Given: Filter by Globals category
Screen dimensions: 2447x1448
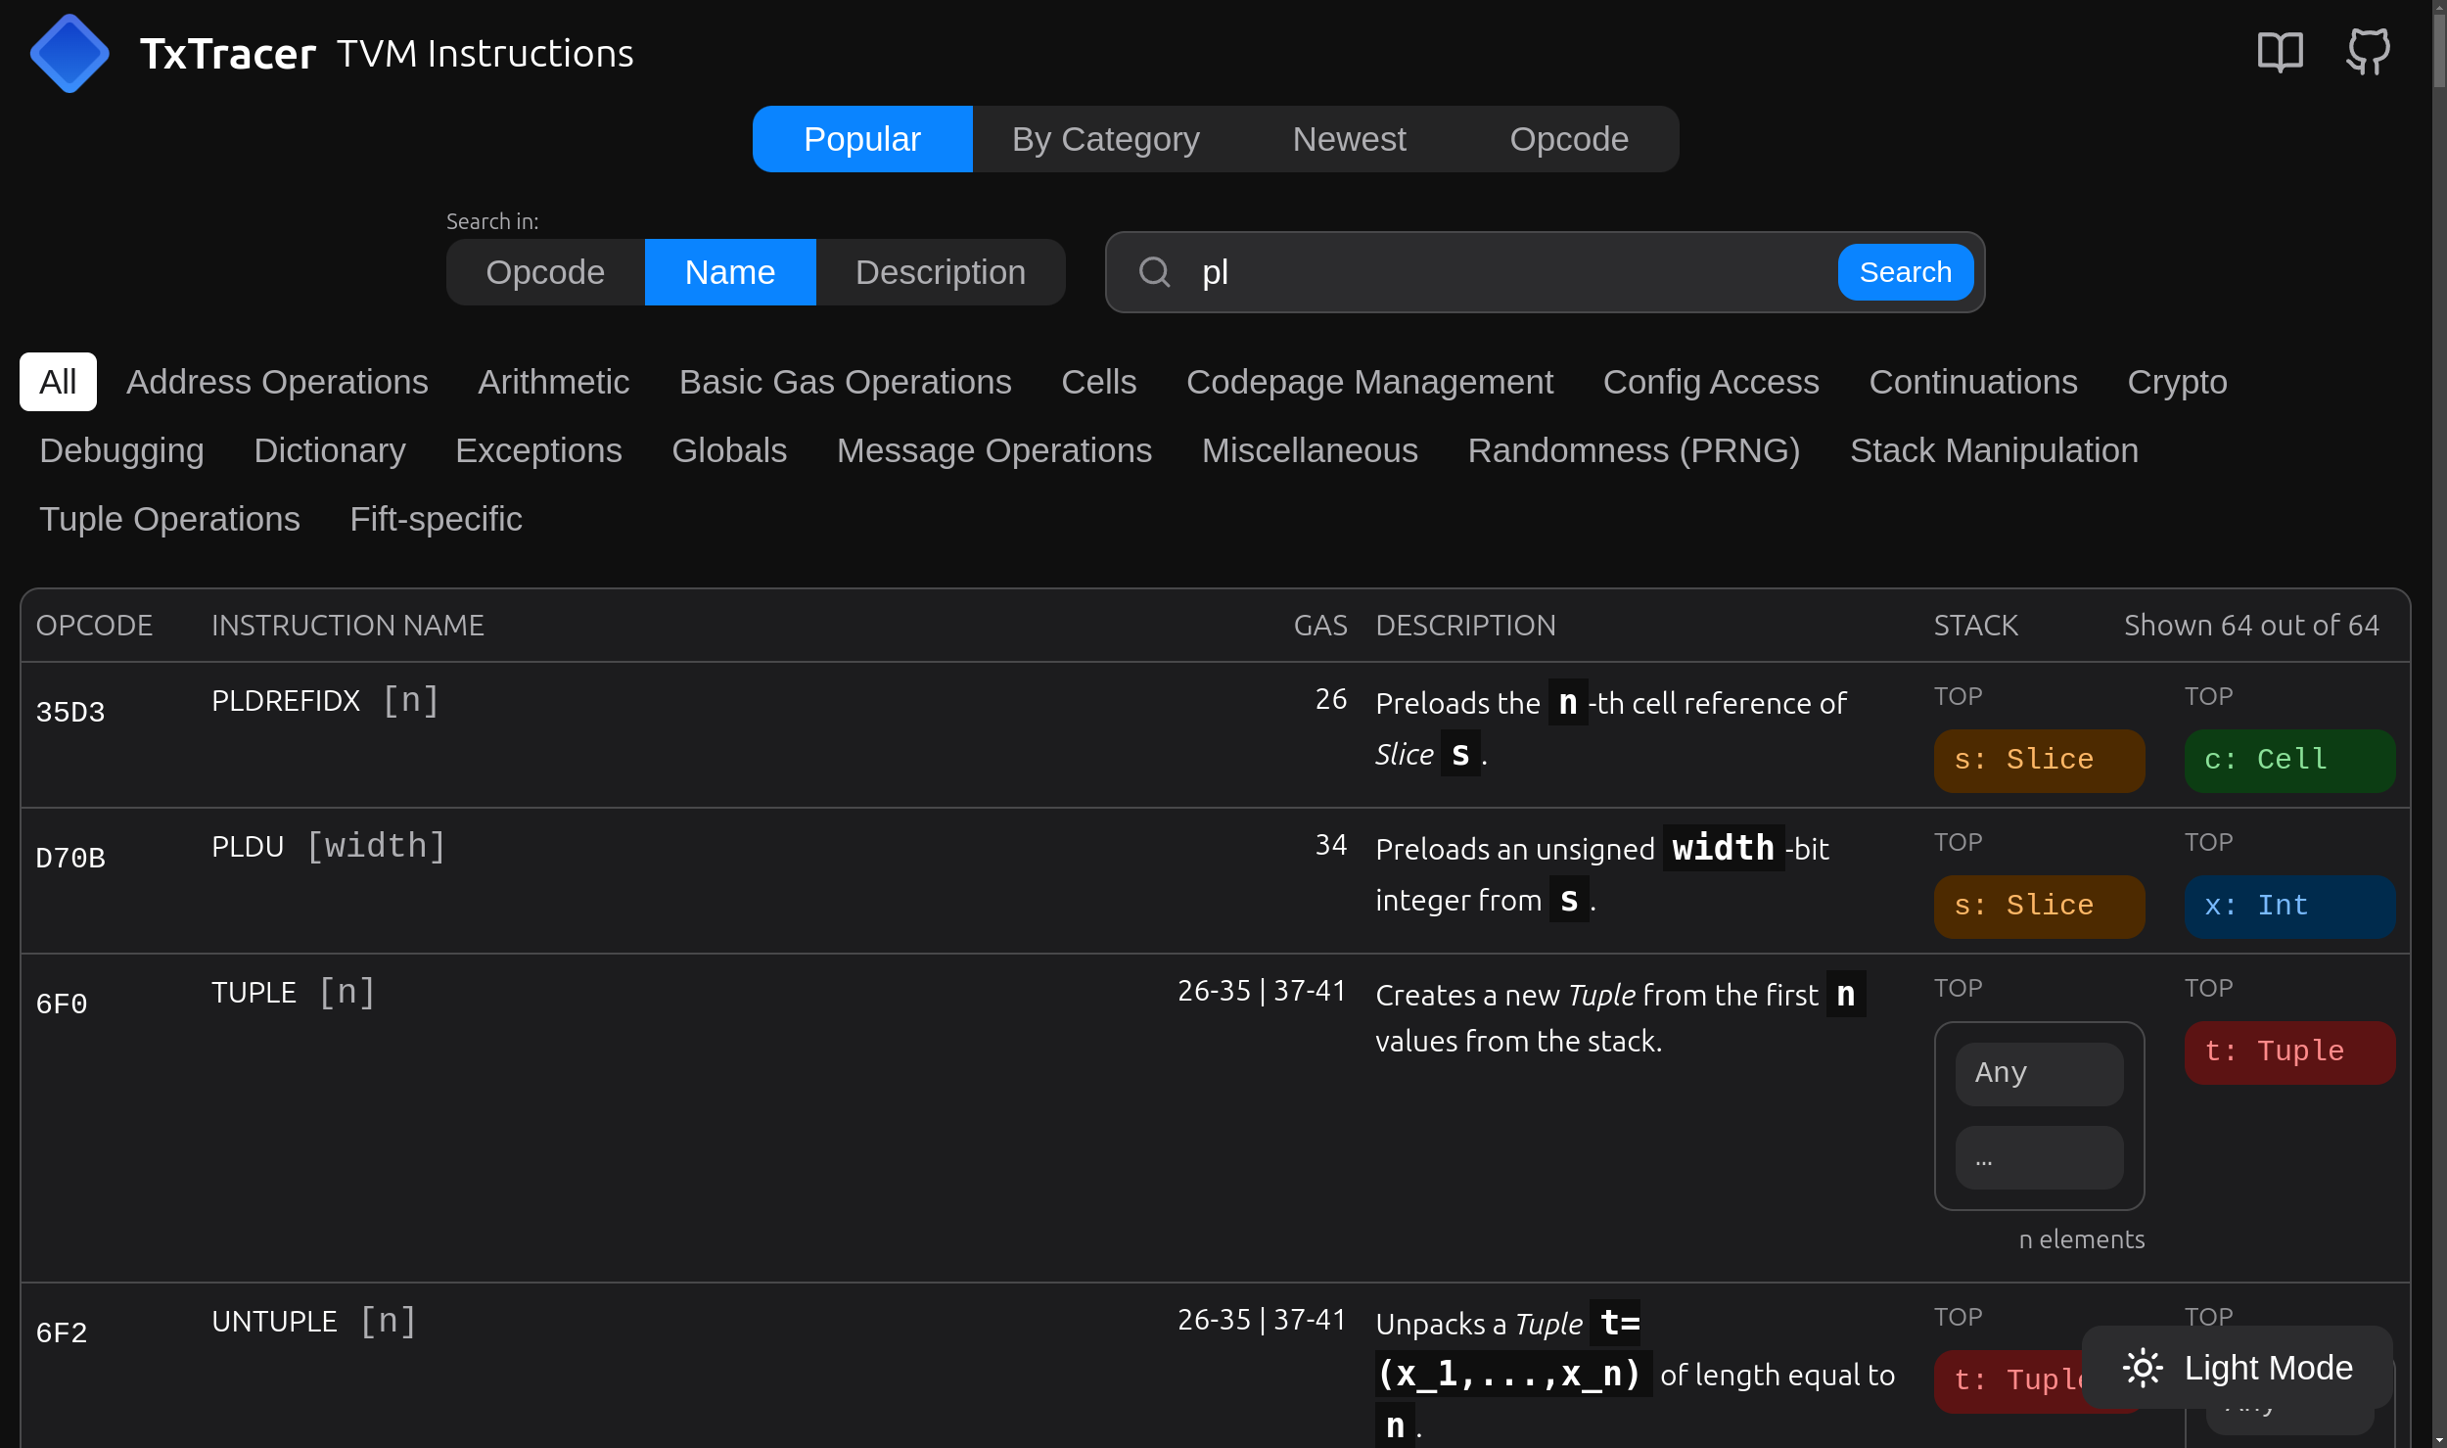Looking at the screenshot, I should (x=729, y=450).
